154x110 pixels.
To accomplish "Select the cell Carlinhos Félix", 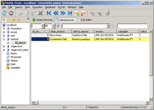I will (x=83, y=35).
